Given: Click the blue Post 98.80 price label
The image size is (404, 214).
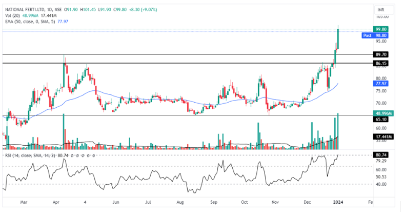Looking at the screenshot, I should tap(376, 35).
